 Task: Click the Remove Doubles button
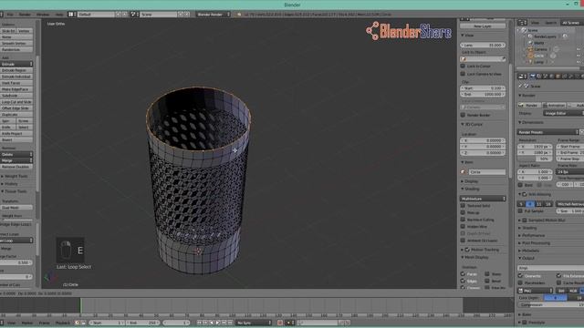coord(16,167)
